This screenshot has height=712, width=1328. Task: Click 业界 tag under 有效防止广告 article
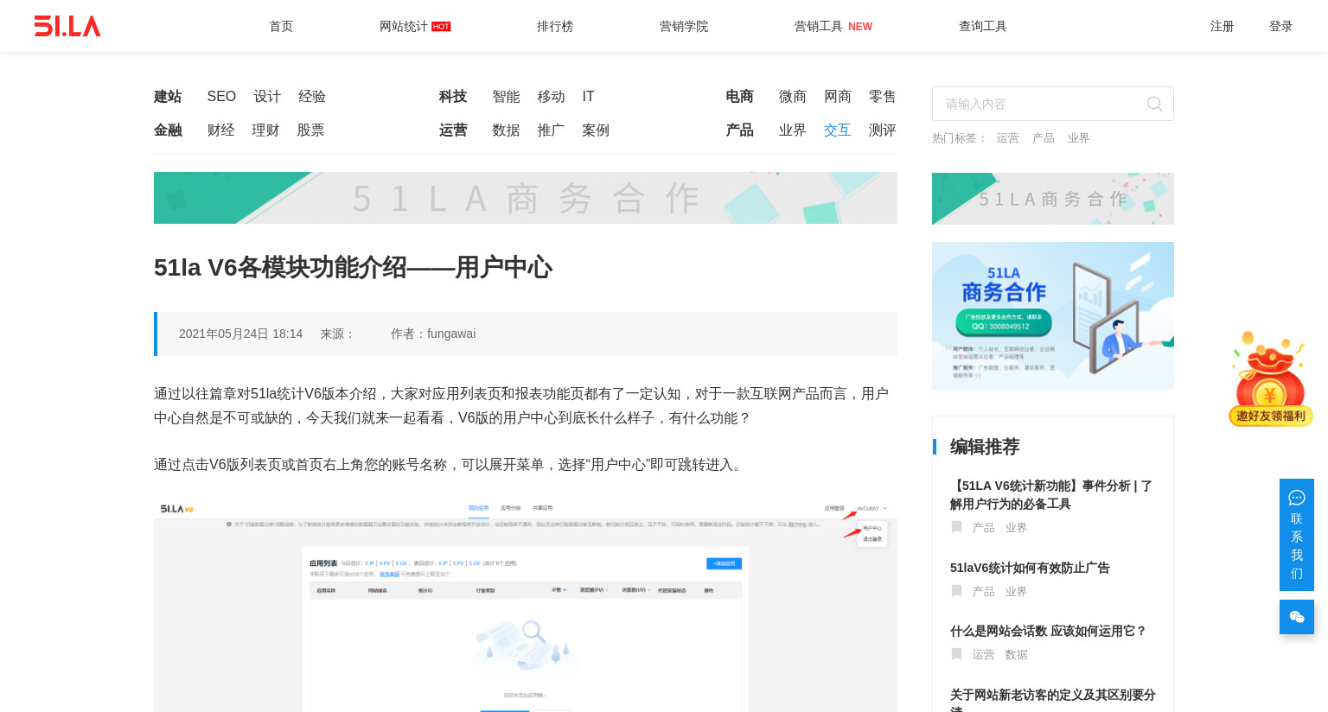pos(1016,591)
